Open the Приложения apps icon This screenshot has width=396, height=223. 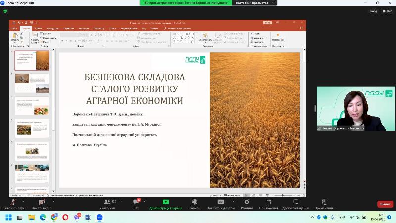(269, 202)
